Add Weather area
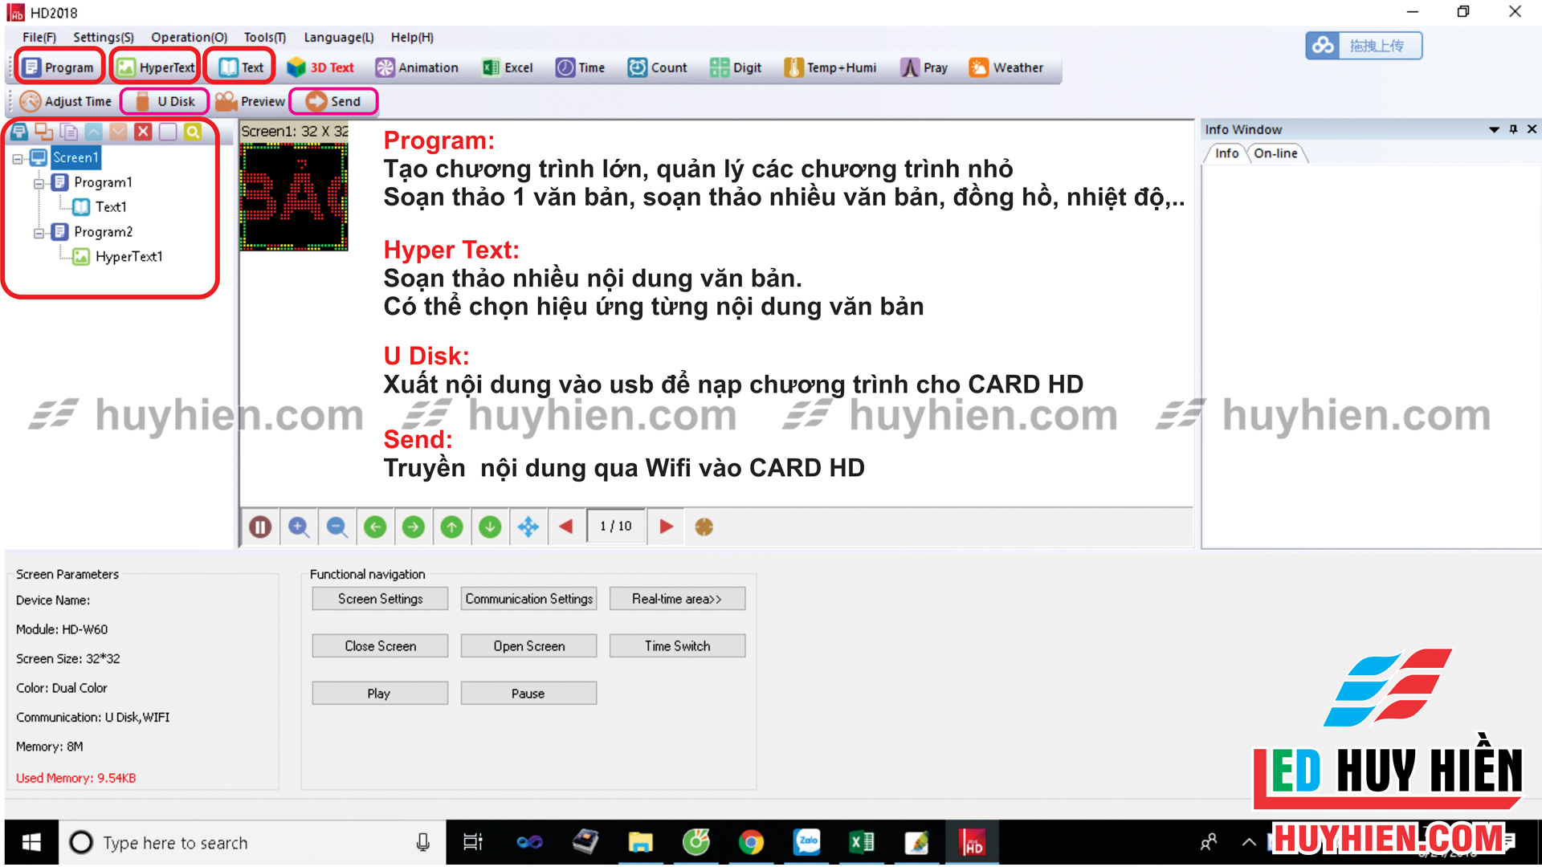Viewport: 1542px width, 867px height. coord(1006,67)
